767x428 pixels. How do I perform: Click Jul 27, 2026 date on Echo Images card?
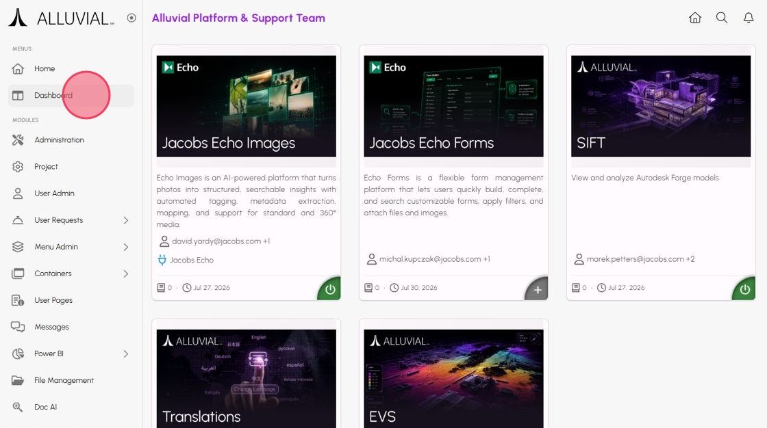[212, 288]
